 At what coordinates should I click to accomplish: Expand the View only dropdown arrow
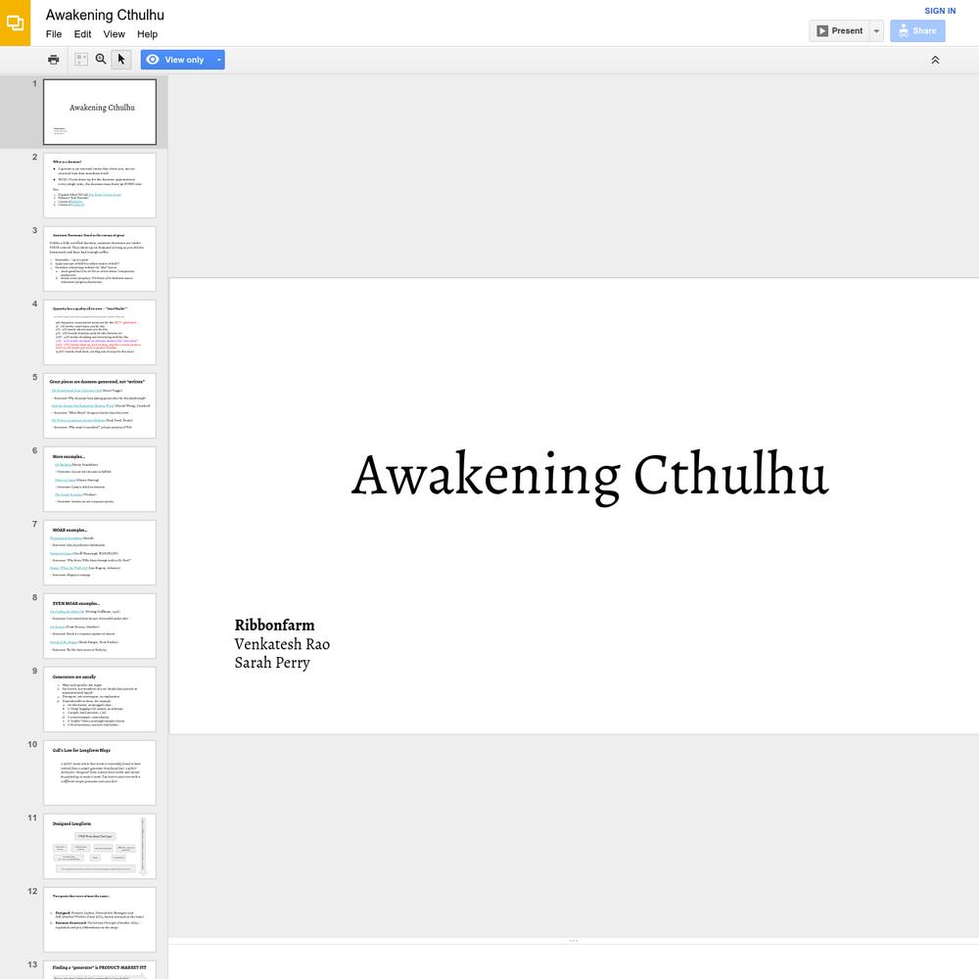click(x=219, y=60)
